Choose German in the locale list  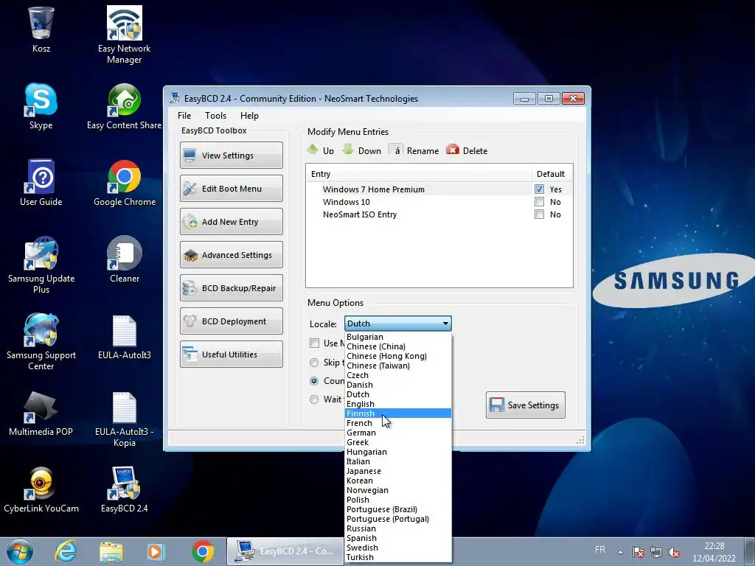coord(397,433)
